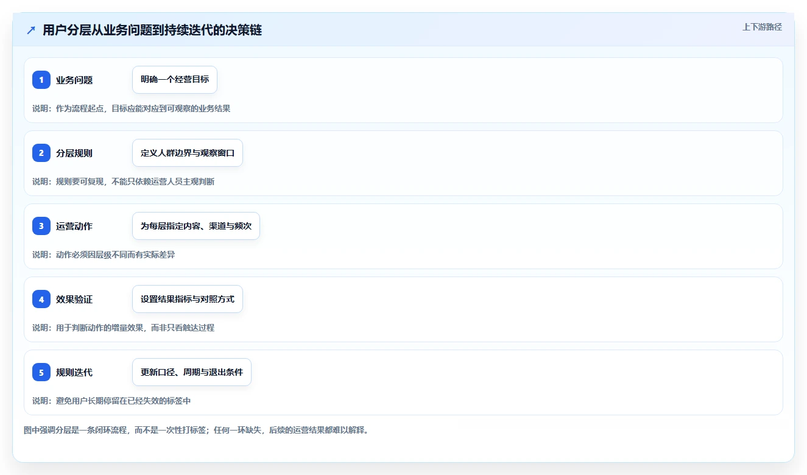Select the 为每层指定内容、渠道与频次 chip
807x475 pixels.
[x=196, y=226]
